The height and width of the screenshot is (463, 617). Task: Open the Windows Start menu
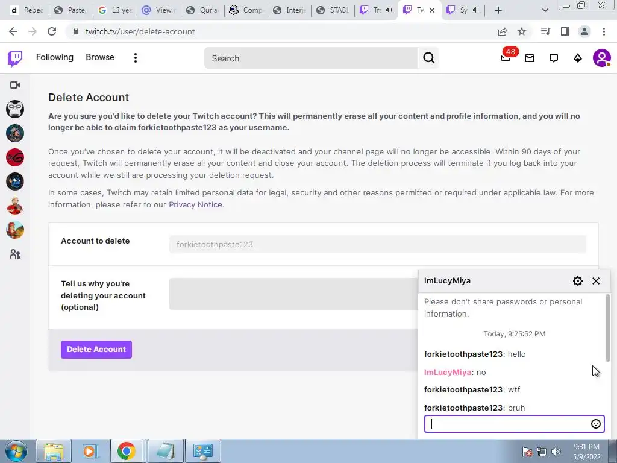16,451
